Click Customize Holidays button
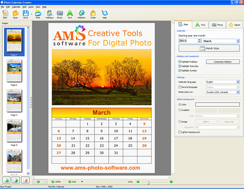The image size is (244, 189). [x=223, y=62]
